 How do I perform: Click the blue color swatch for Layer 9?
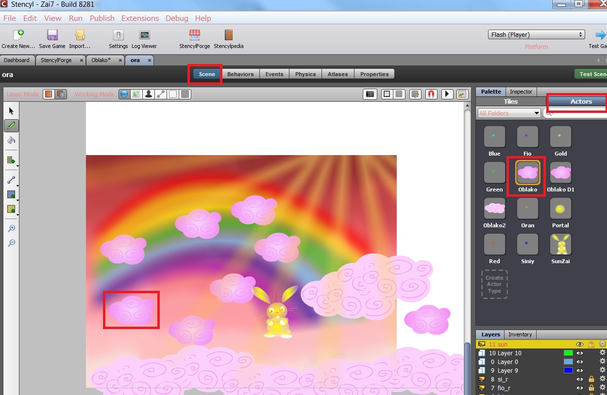[x=568, y=370]
